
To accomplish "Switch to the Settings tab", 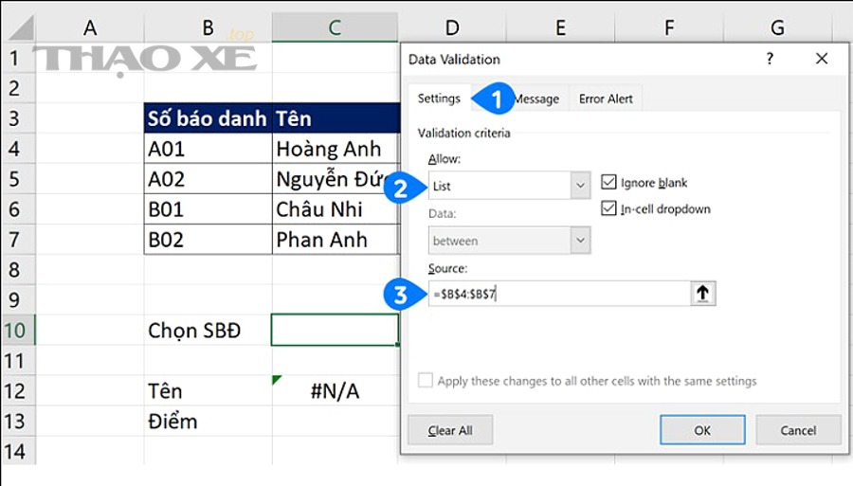I will [x=439, y=99].
